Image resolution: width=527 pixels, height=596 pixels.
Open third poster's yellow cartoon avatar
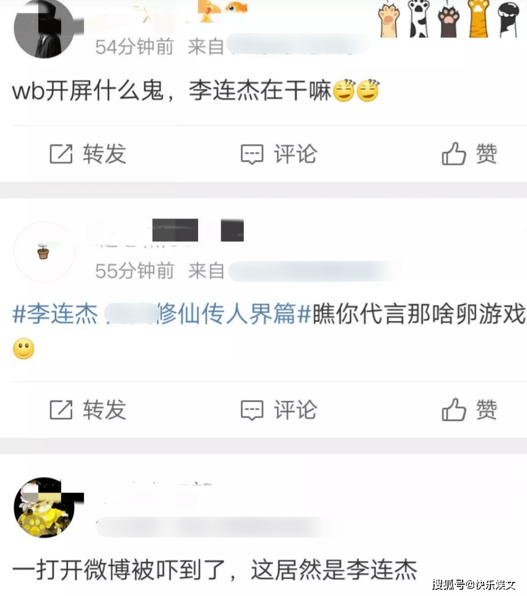click(x=43, y=507)
